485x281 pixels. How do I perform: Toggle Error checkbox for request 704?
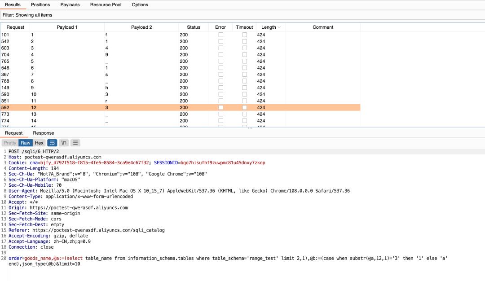pos(220,55)
